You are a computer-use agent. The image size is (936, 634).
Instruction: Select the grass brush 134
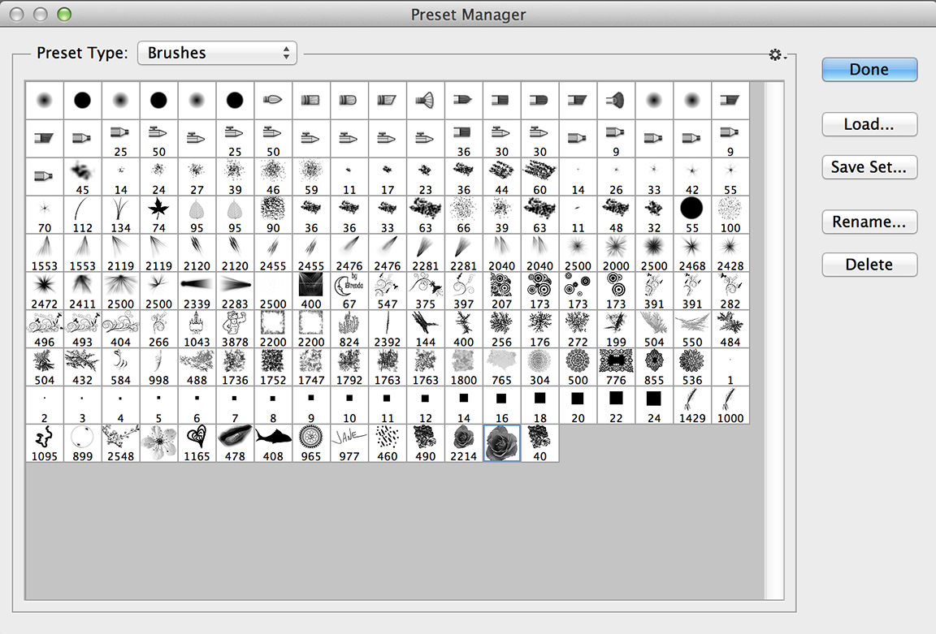tap(120, 214)
